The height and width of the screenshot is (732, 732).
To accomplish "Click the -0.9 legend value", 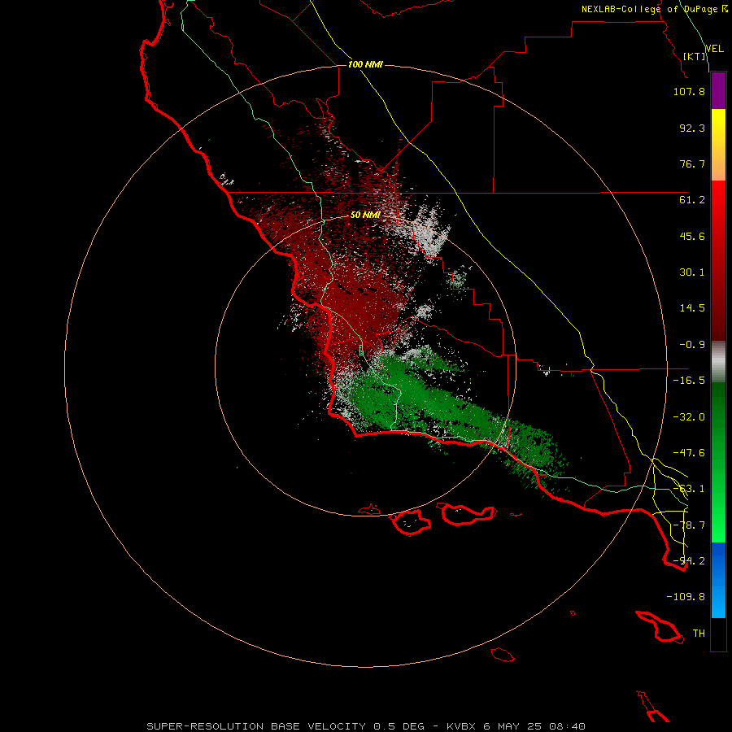I will coord(692,345).
